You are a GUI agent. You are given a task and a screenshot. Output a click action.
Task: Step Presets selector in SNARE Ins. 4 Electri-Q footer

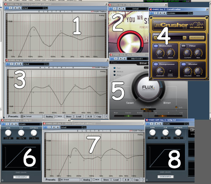[x=22, y=116]
